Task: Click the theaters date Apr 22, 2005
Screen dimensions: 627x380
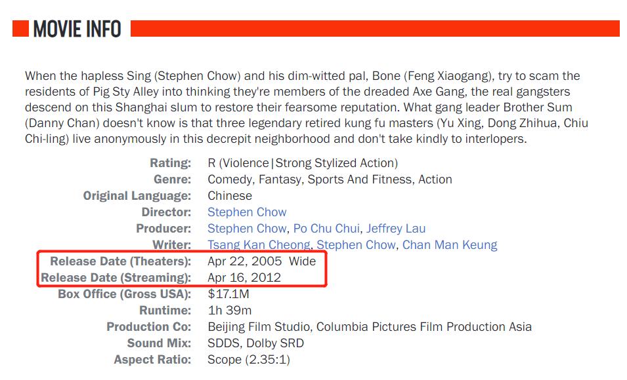Action: tap(245, 261)
